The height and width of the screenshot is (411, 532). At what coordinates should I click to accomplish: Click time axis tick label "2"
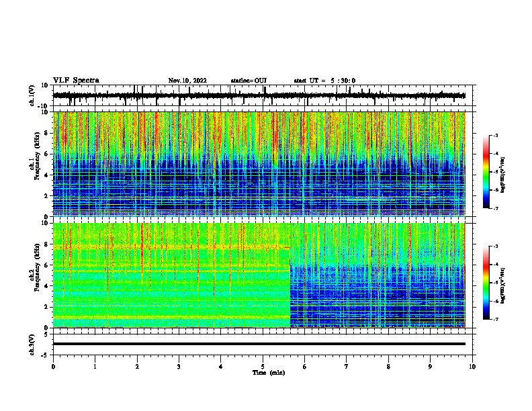coord(137,367)
